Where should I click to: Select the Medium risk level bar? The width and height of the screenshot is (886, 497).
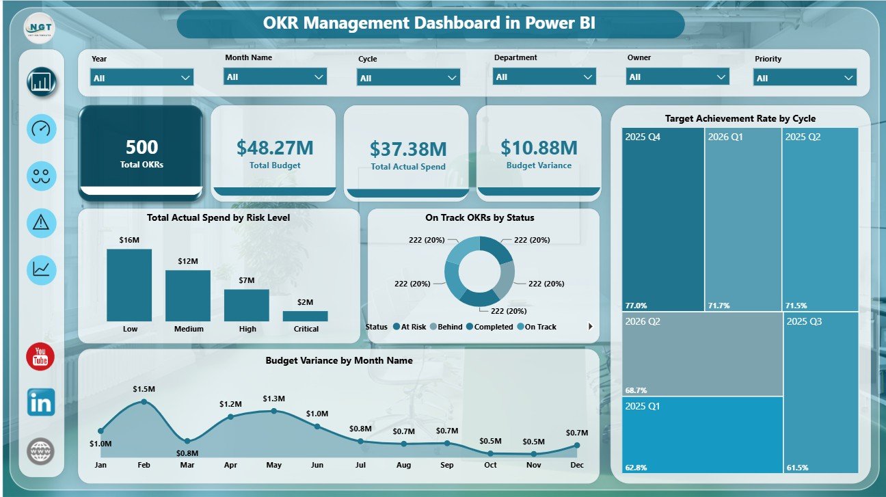[x=188, y=296]
